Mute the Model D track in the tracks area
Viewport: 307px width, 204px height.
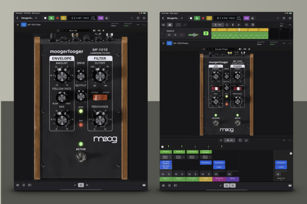point(169,35)
